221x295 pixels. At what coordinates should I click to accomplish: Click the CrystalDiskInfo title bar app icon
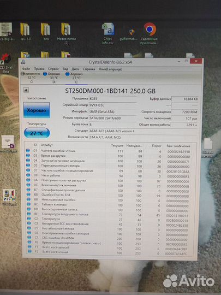click(x=23, y=62)
